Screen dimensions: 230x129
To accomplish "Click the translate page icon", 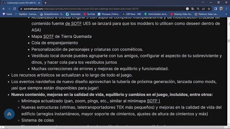I will (193, 9).
